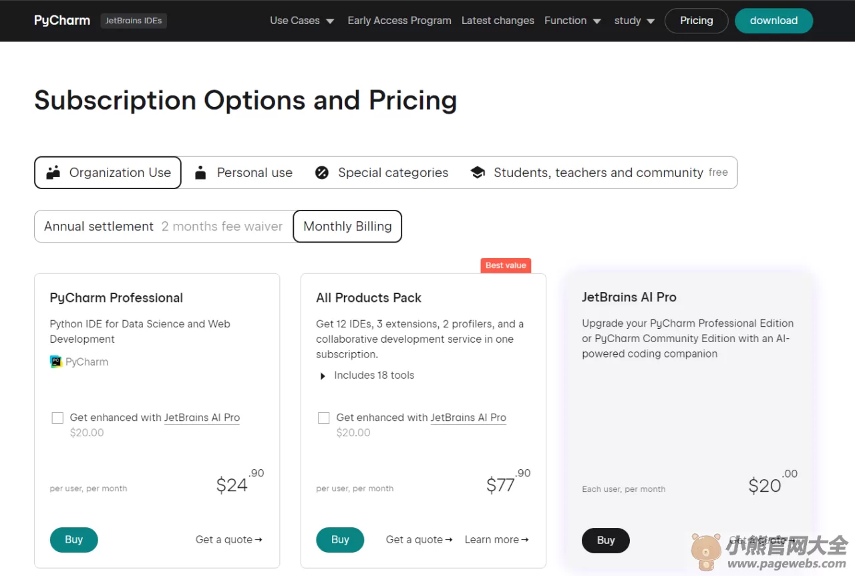Click the JetBrains IDEs badge
Viewport: 855px width, 576px height.
pyautogui.click(x=134, y=21)
